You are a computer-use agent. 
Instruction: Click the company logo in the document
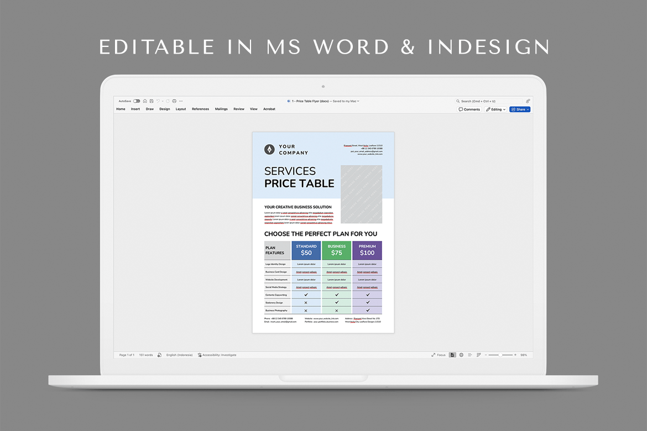[x=269, y=149]
